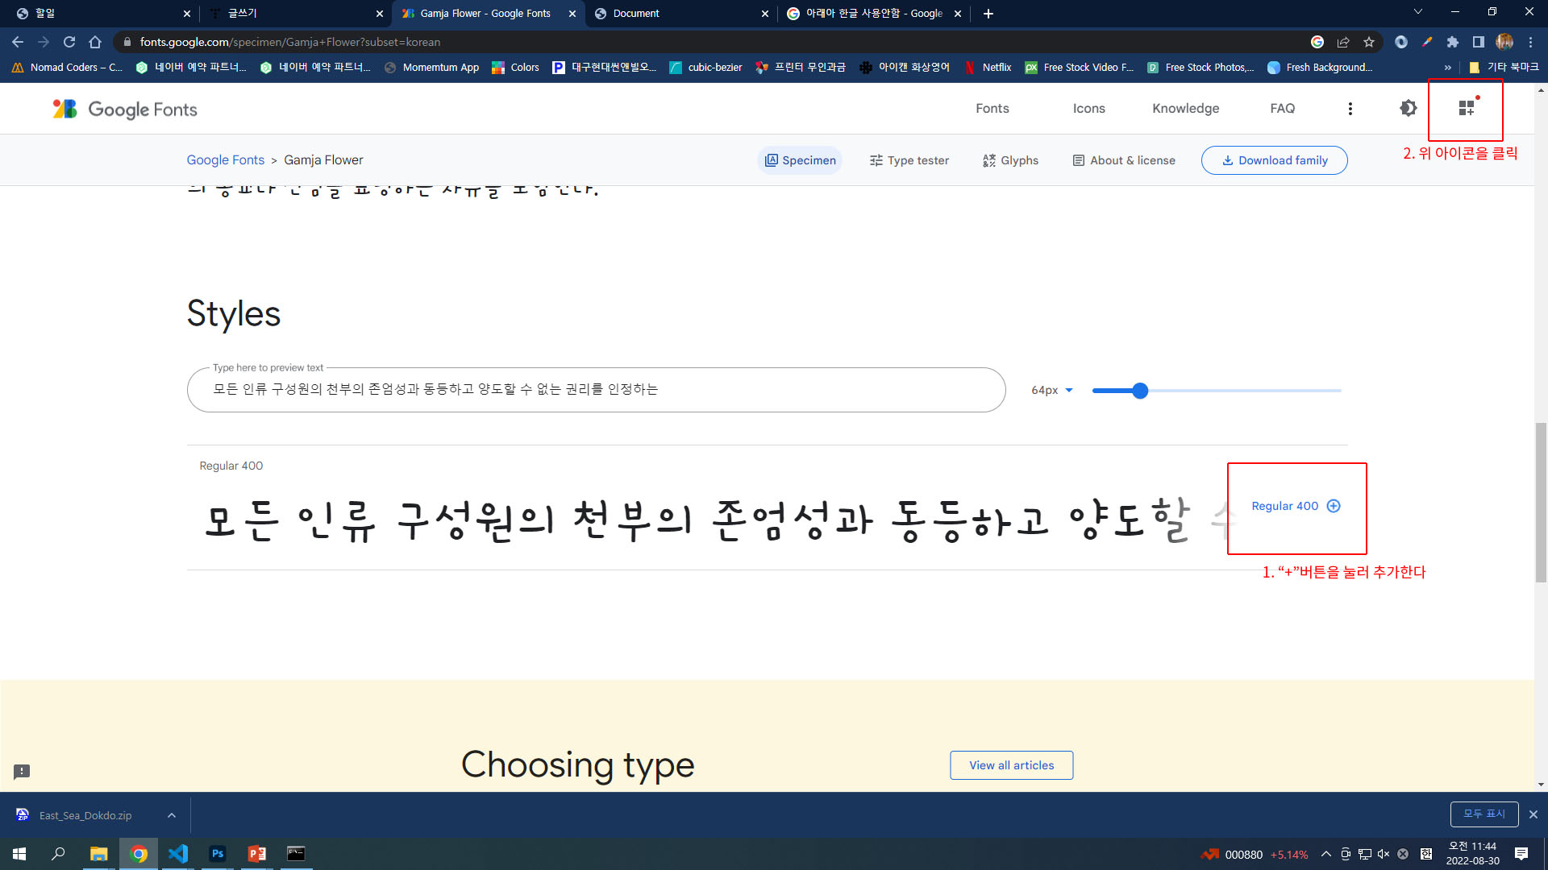Click the Download family button

click(x=1274, y=160)
